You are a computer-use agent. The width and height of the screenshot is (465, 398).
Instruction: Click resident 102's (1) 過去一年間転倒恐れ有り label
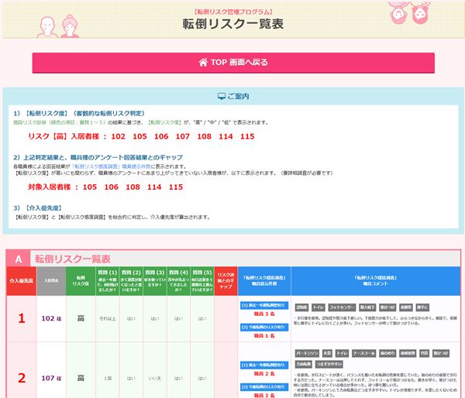265,305
